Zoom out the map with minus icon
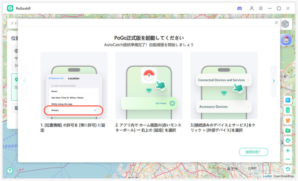Screen dimensions: 298x181 point(288,159)
